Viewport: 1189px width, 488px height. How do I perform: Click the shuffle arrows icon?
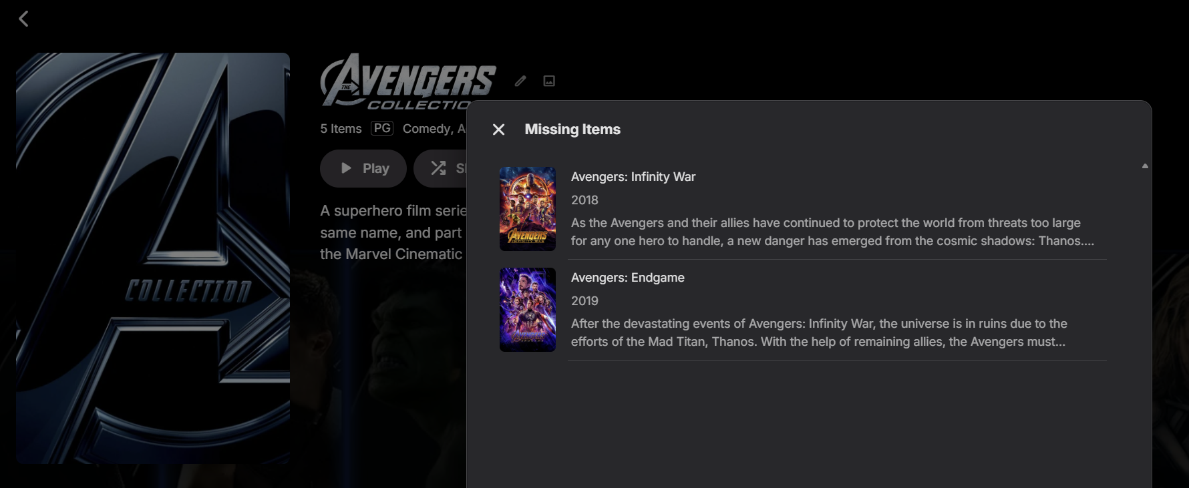pos(438,168)
